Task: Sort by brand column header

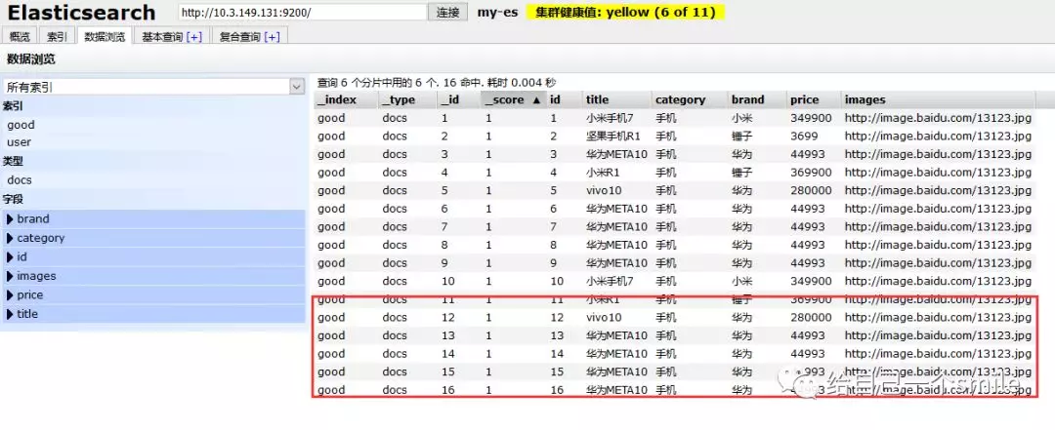Action: (758, 99)
